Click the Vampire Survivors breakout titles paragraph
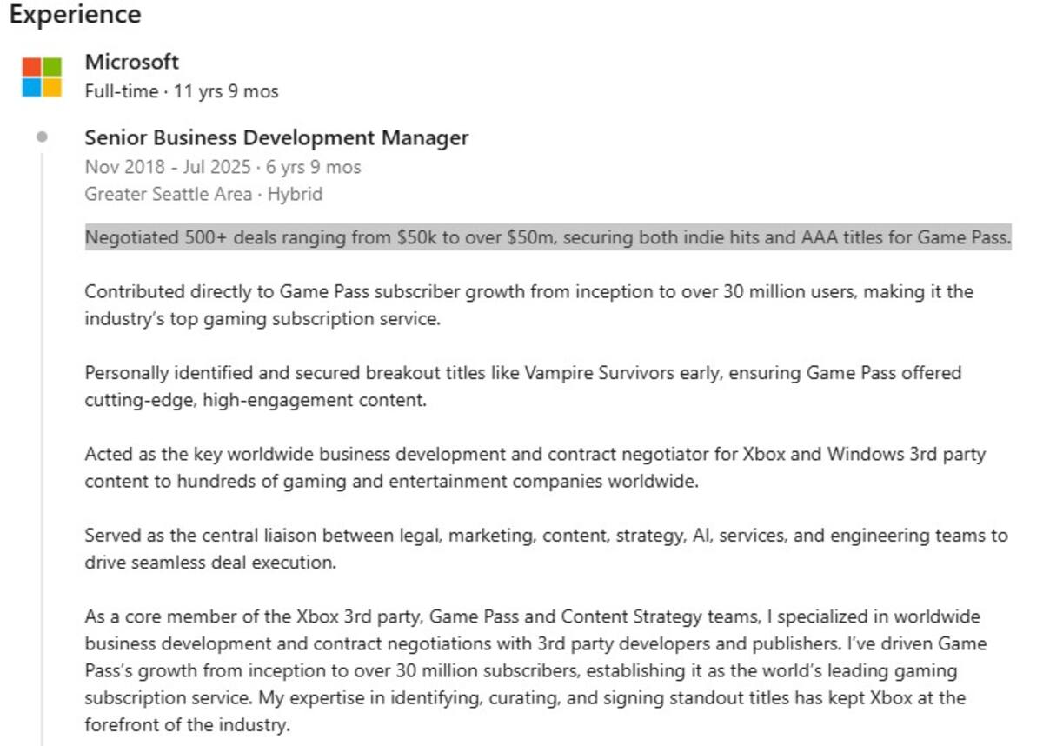Viewport: 1043px width, 746px height. [x=522, y=386]
